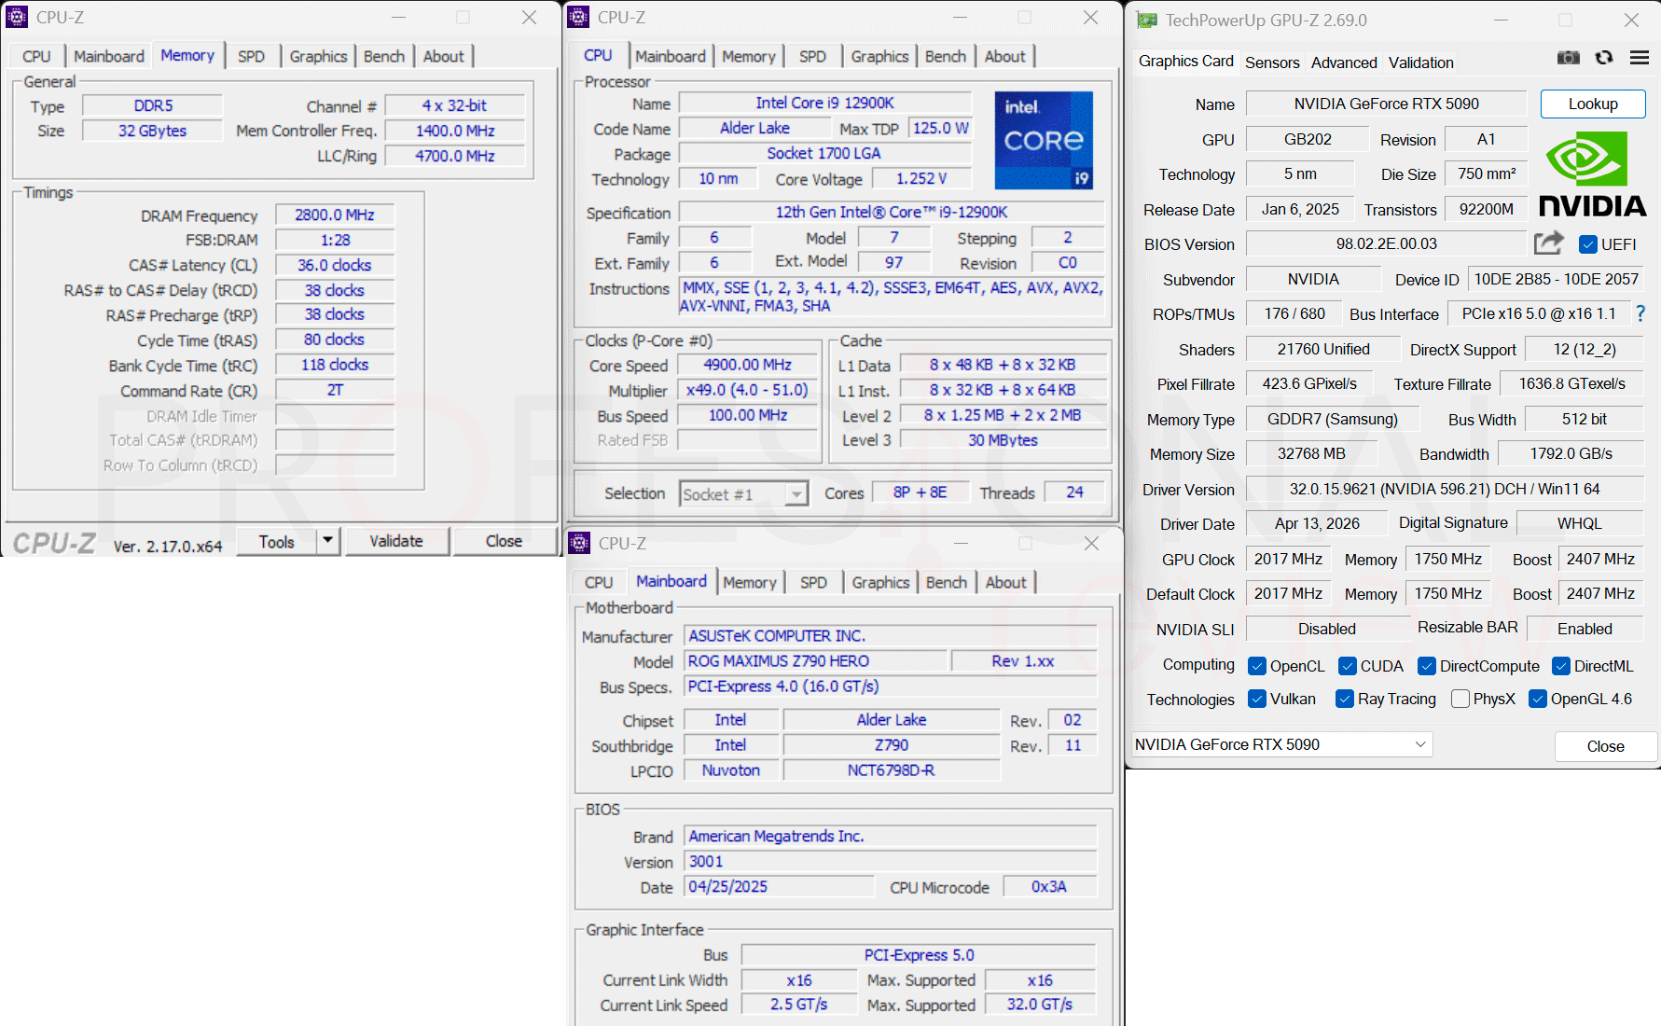The height and width of the screenshot is (1026, 1661).
Task: Open the GPU-Z hamburger menu
Action: click(x=1640, y=58)
